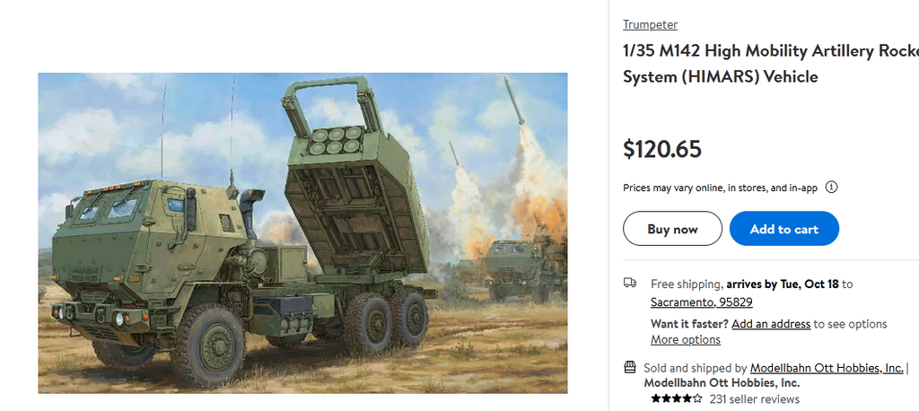The width and height of the screenshot is (919, 411).
Task: Click the 'Free shipping' text
Action: pyautogui.click(x=686, y=284)
